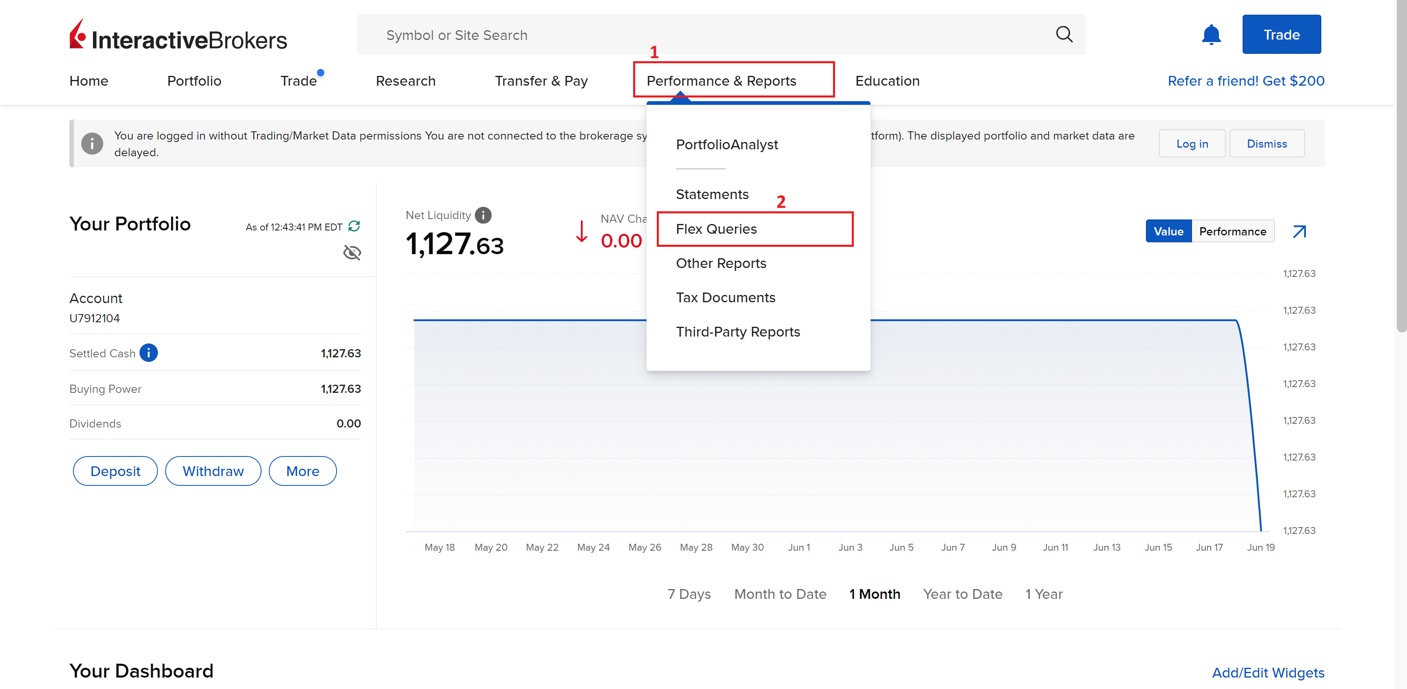Click the Settled Cash info icon
This screenshot has height=689, width=1407.
point(148,353)
